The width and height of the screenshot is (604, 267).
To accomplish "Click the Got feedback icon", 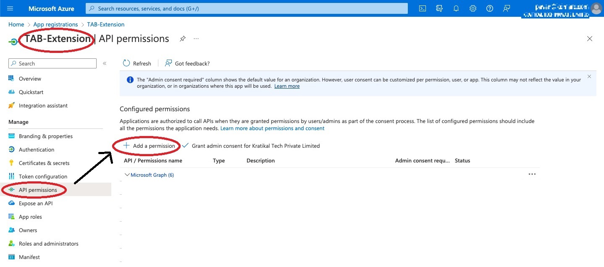I will (x=168, y=63).
